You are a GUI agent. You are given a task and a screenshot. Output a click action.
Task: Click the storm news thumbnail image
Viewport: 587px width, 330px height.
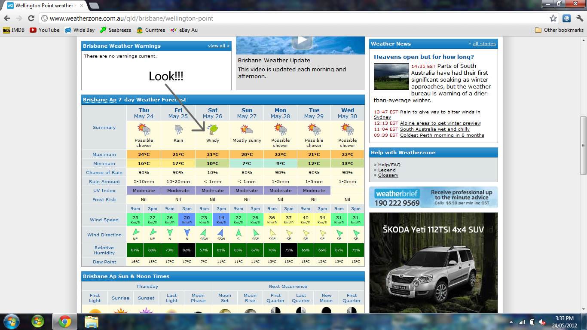391,76
